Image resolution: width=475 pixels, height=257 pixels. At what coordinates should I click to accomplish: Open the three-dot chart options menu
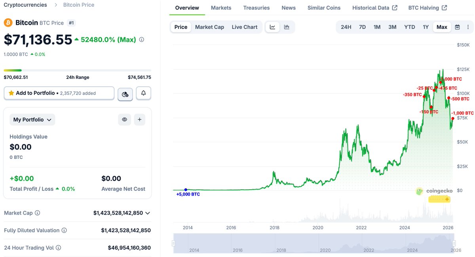(468, 27)
